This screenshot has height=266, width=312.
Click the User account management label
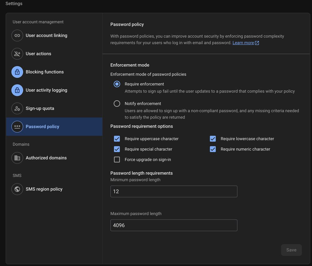(38, 22)
